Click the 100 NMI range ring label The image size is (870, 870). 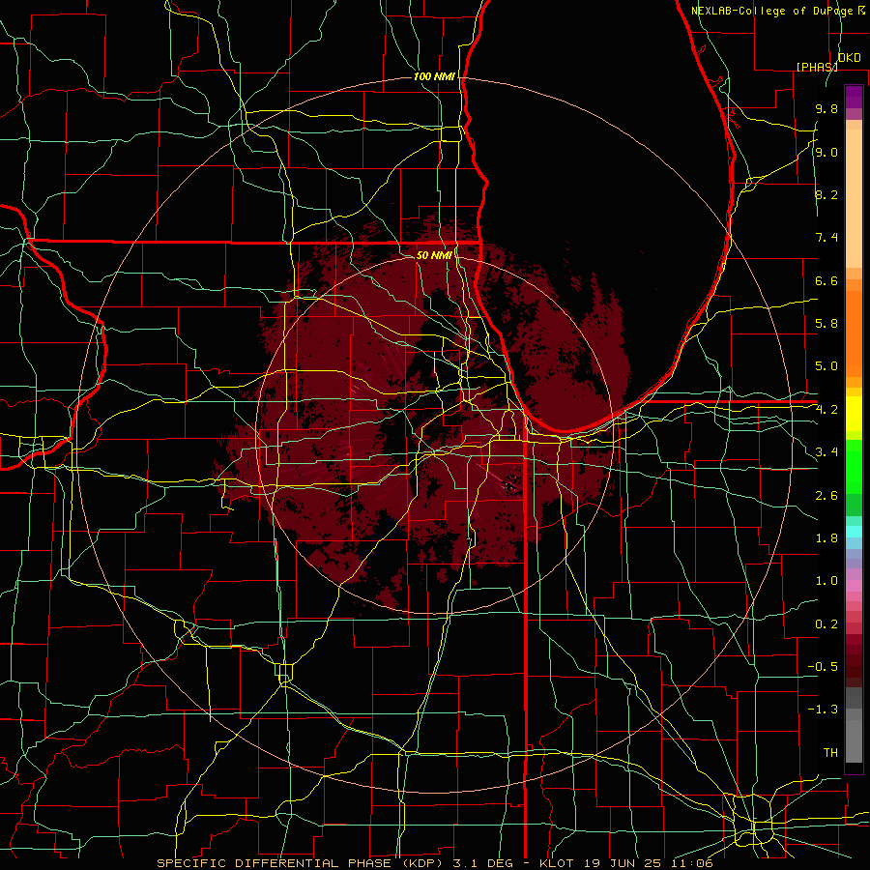point(434,76)
